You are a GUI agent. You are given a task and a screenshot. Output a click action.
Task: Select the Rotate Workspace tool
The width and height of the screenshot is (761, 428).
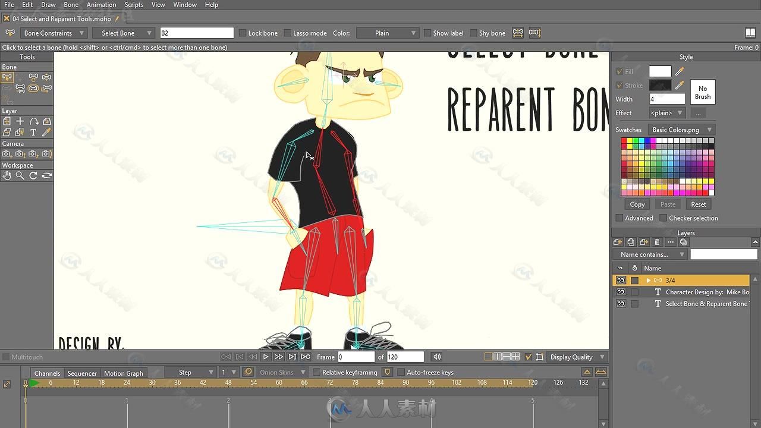coord(33,175)
